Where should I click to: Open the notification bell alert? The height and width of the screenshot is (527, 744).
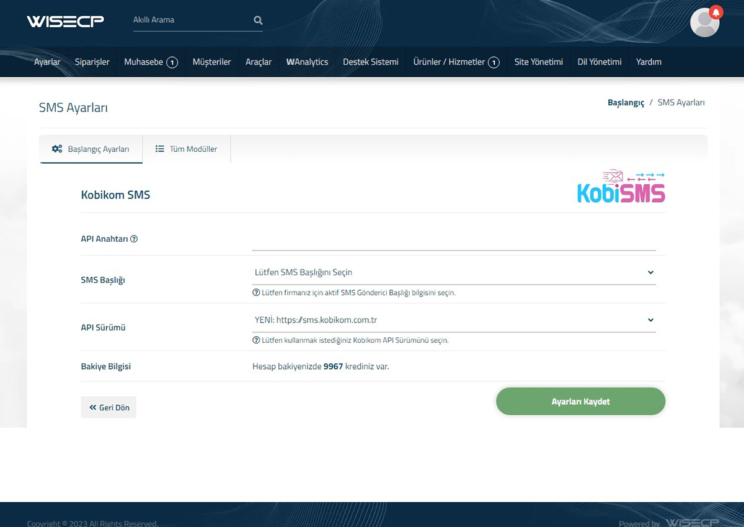pos(716,12)
